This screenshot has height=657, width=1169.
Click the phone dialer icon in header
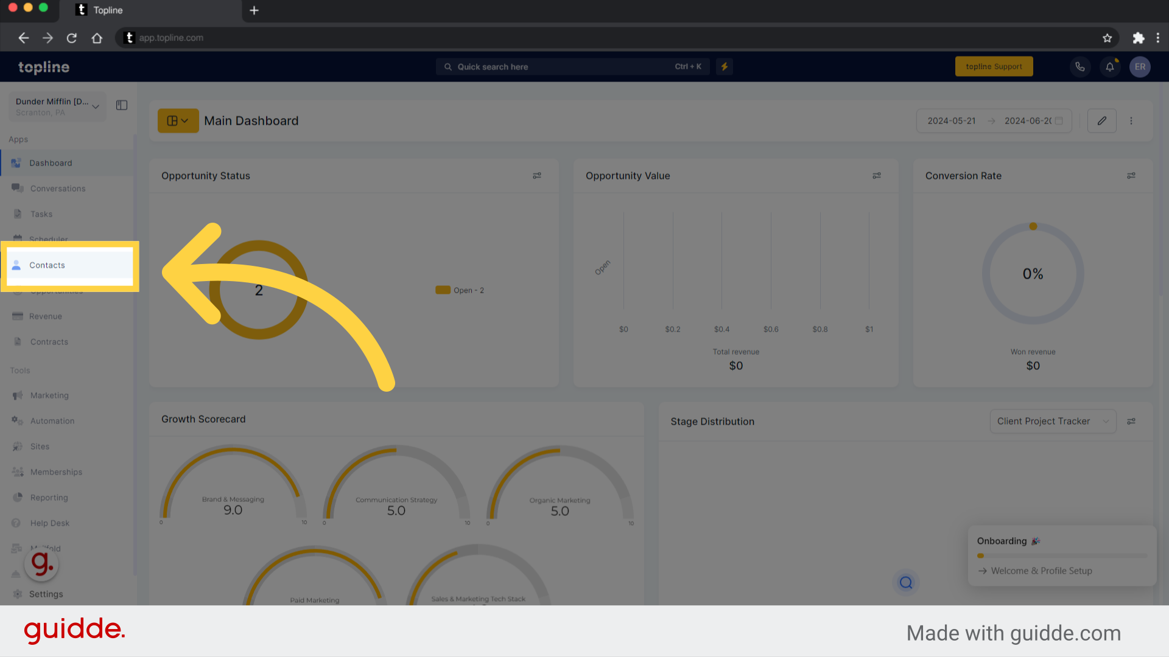point(1079,67)
